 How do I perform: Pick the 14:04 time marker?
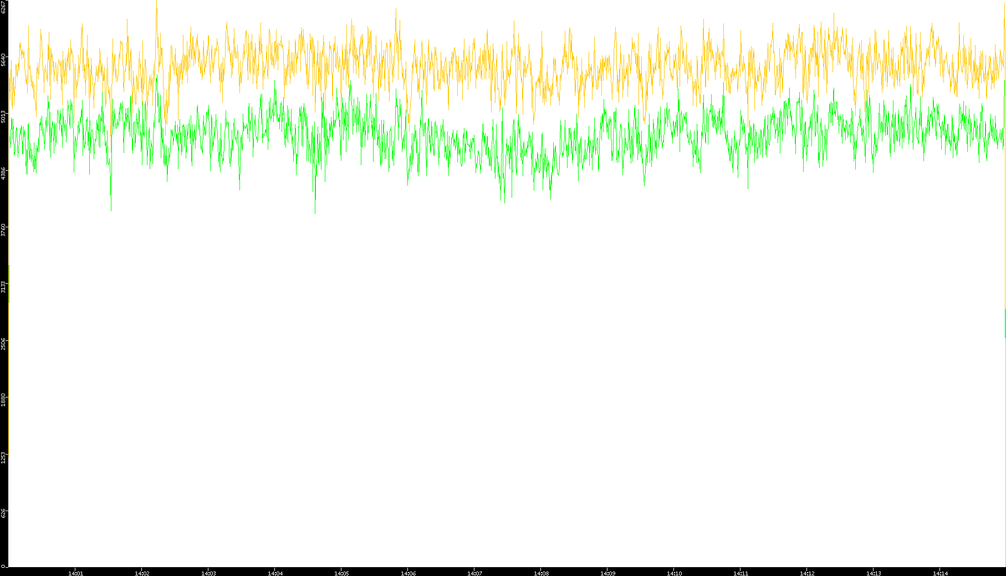(x=275, y=573)
